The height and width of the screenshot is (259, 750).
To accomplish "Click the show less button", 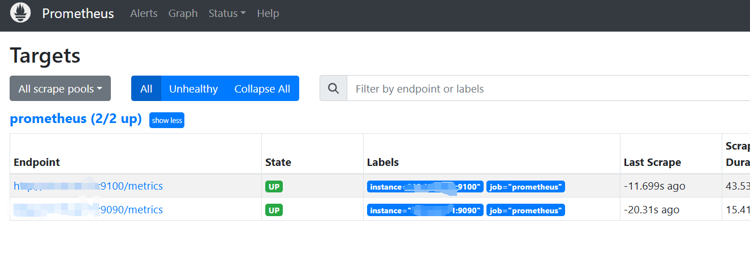I will coord(167,120).
